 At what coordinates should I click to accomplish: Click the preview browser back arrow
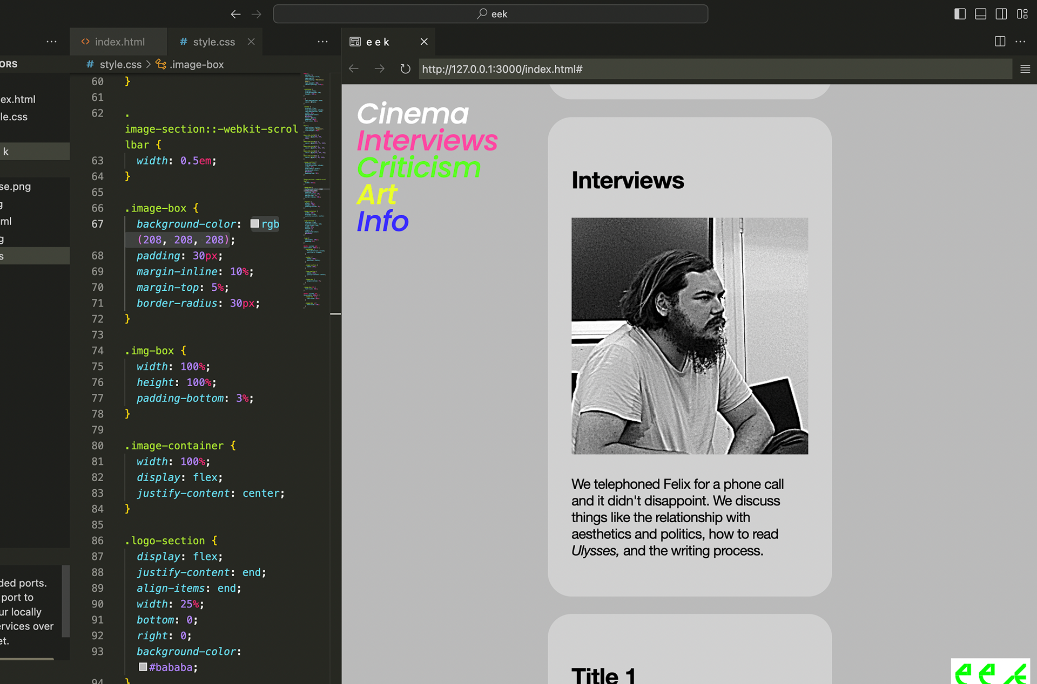click(354, 69)
